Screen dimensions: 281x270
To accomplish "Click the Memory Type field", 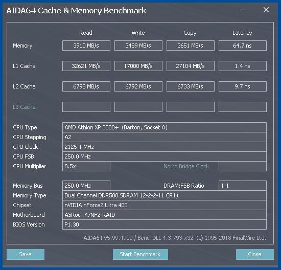I will click(165, 195).
